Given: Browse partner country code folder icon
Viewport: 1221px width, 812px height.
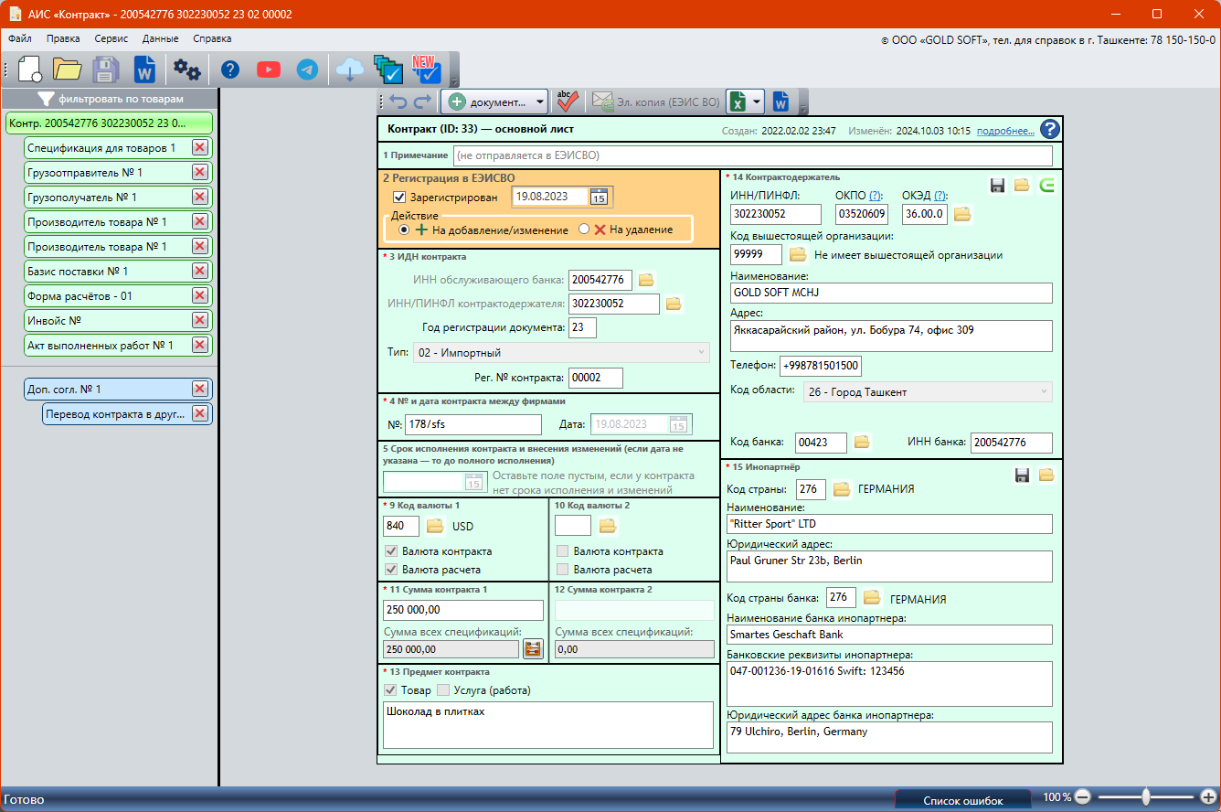Looking at the screenshot, I should pos(841,489).
